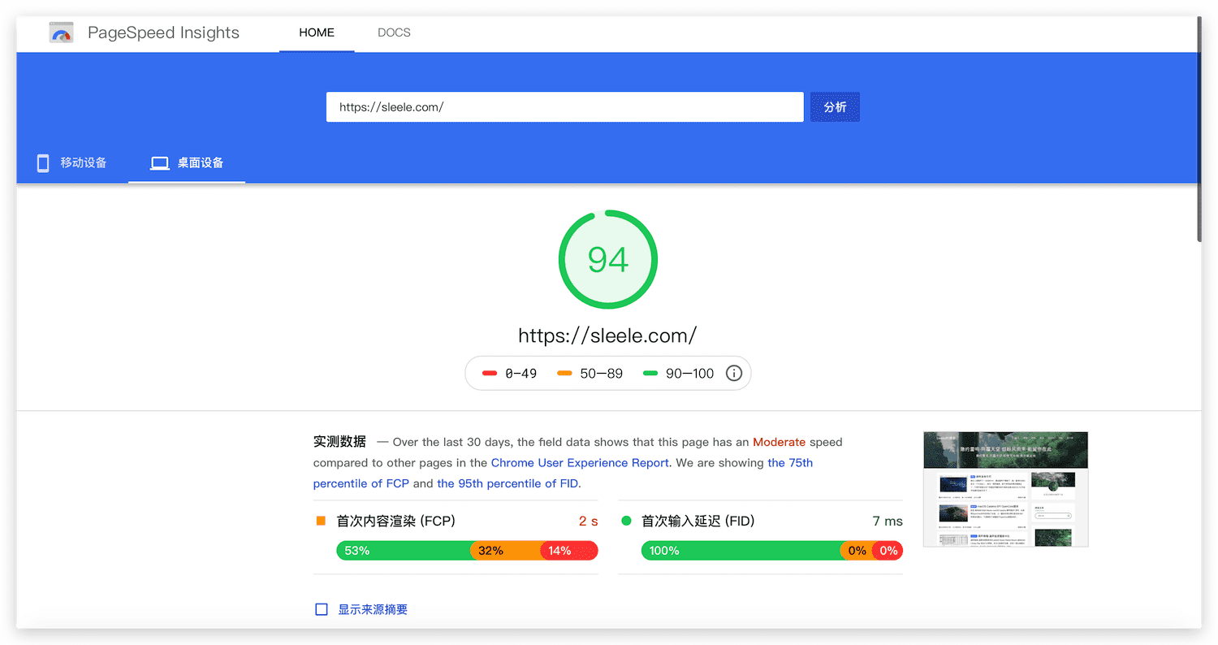Click the desktop laptop icon
Screen dimensions: 1218x645
tap(160, 163)
